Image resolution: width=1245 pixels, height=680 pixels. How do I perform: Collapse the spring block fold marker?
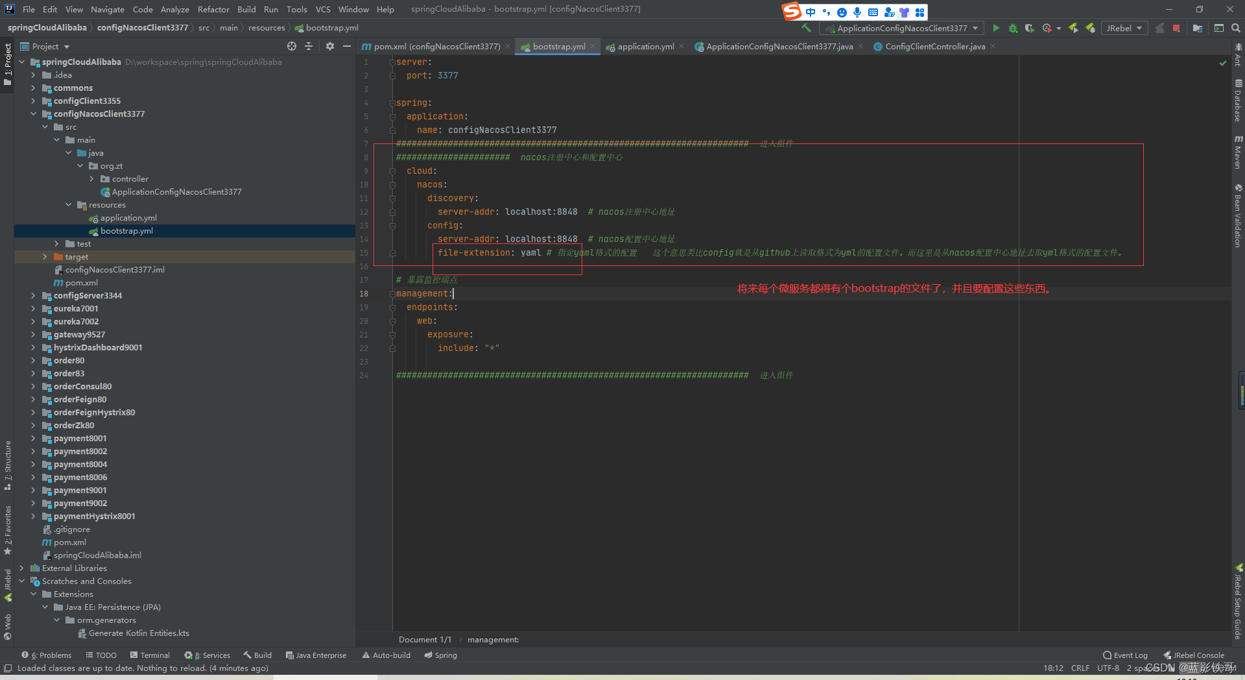(x=392, y=103)
